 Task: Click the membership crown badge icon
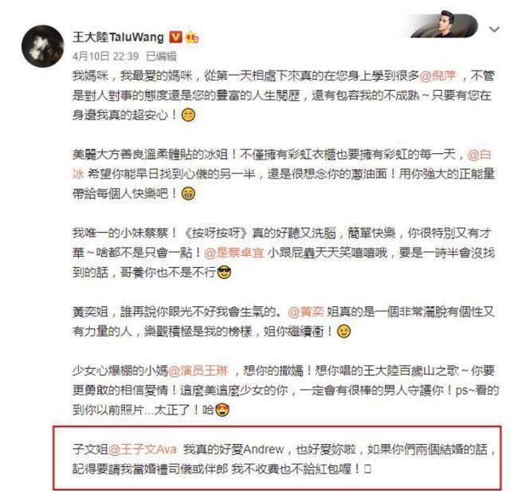[192, 37]
